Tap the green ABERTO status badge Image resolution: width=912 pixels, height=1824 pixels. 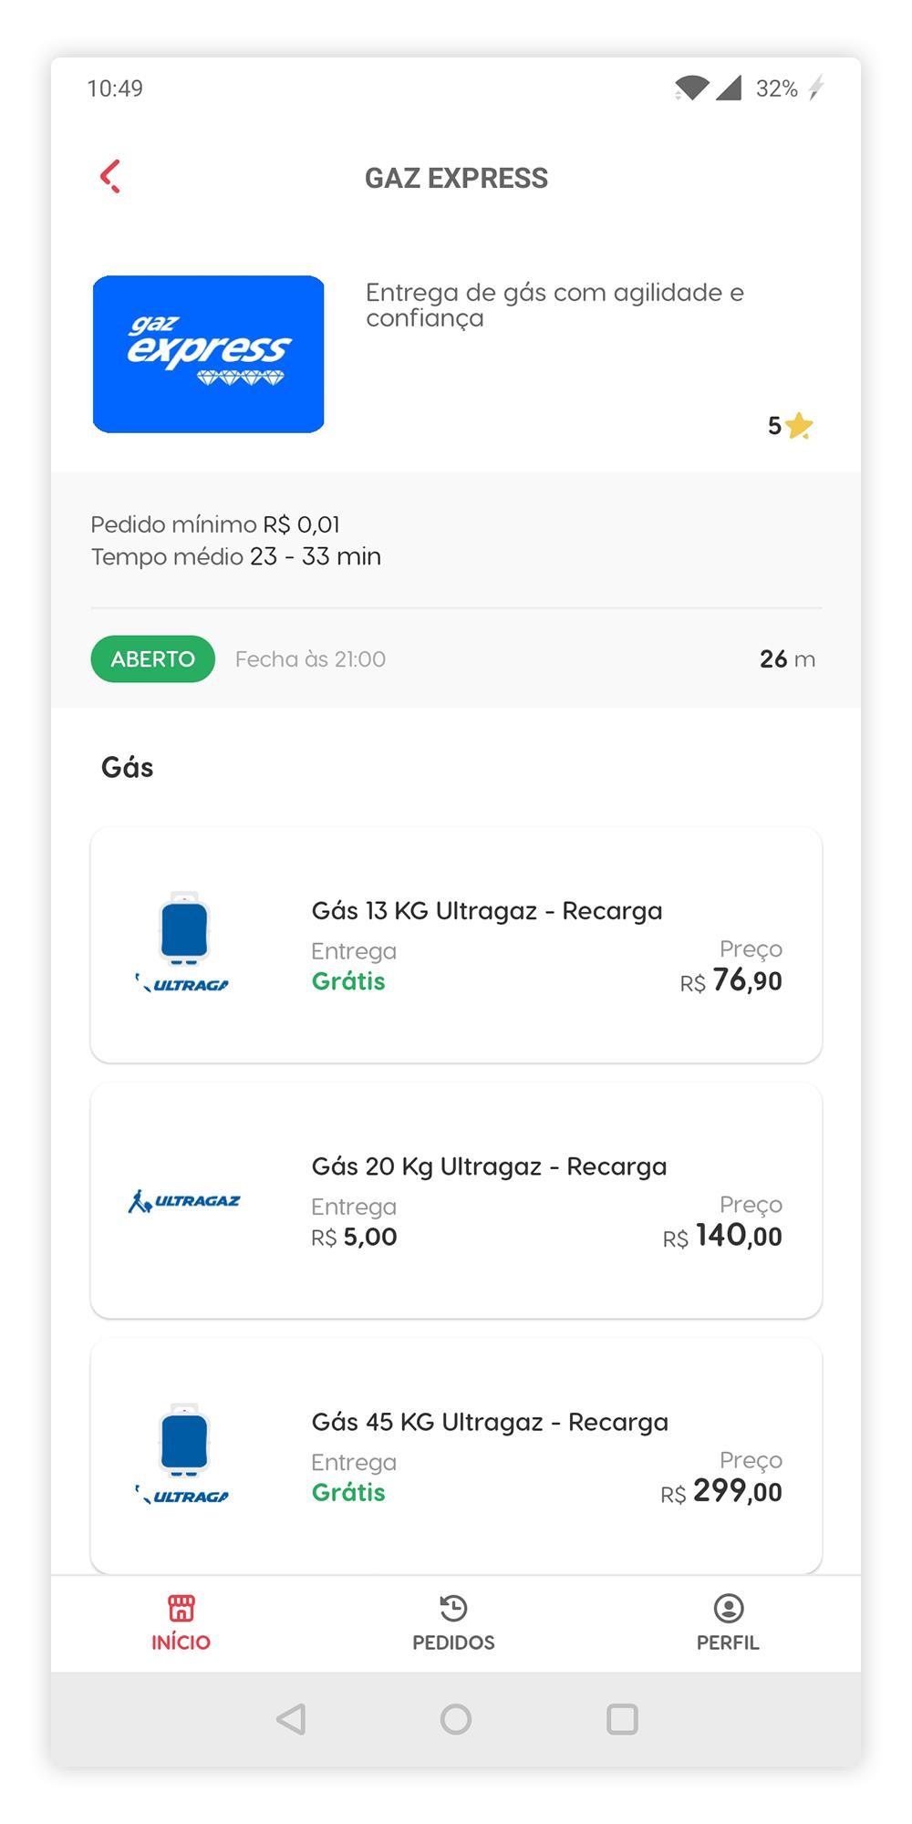click(x=153, y=658)
